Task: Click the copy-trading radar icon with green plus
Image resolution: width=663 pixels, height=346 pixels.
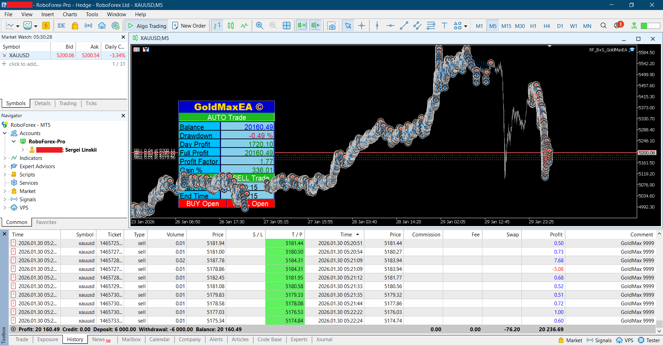Action: click(116, 26)
